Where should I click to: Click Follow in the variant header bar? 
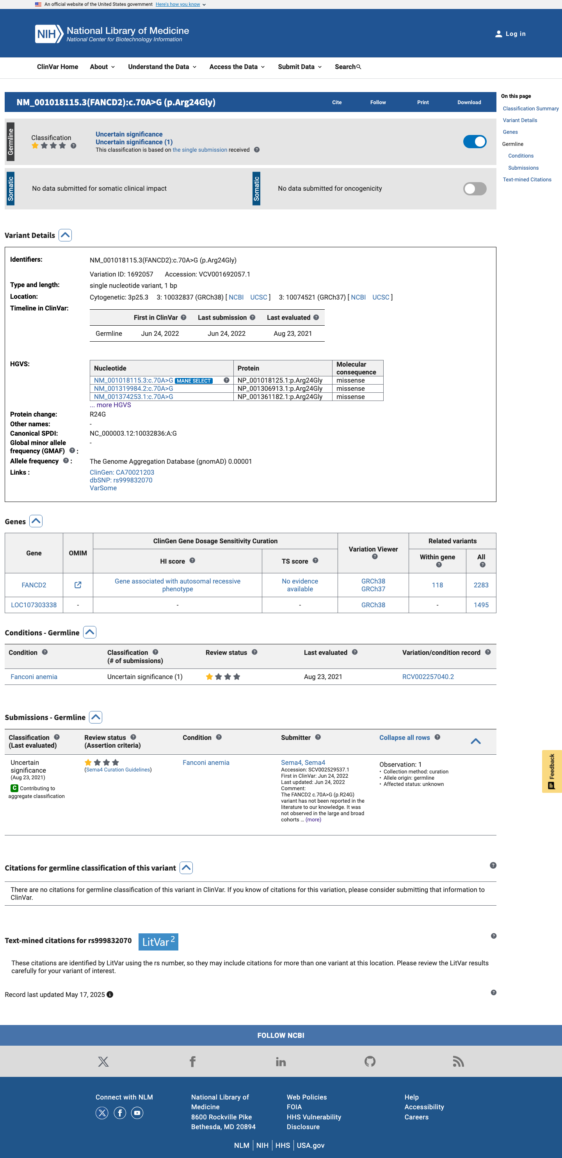pyautogui.click(x=378, y=103)
